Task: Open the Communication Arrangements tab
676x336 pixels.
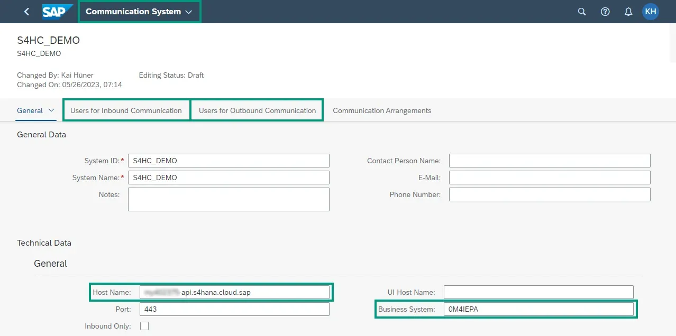Action: [382, 110]
